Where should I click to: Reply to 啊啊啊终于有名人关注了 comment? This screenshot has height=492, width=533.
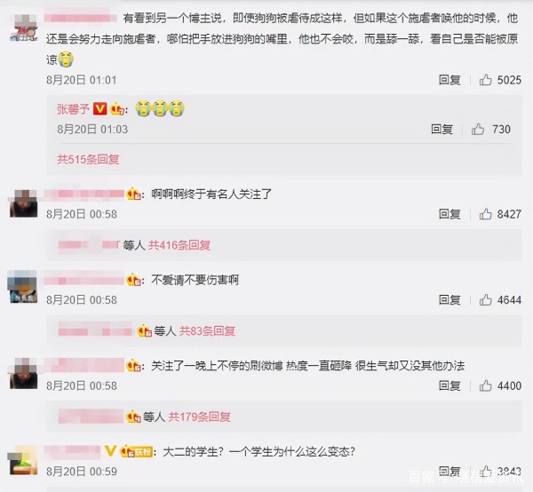point(449,214)
